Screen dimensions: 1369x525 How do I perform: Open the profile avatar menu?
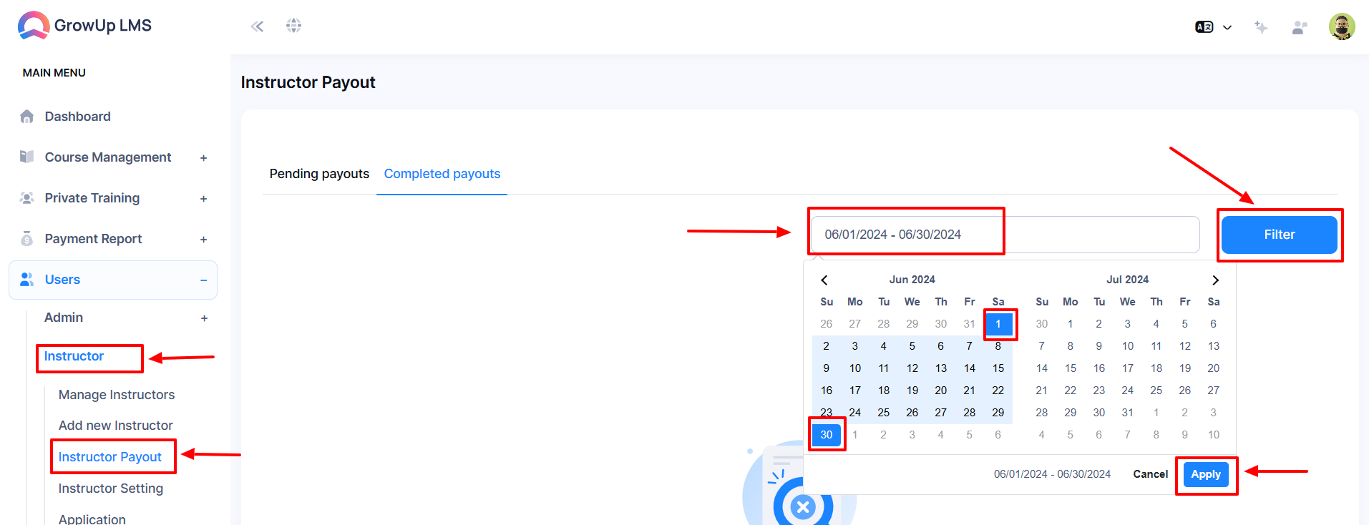[x=1342, y=26]
